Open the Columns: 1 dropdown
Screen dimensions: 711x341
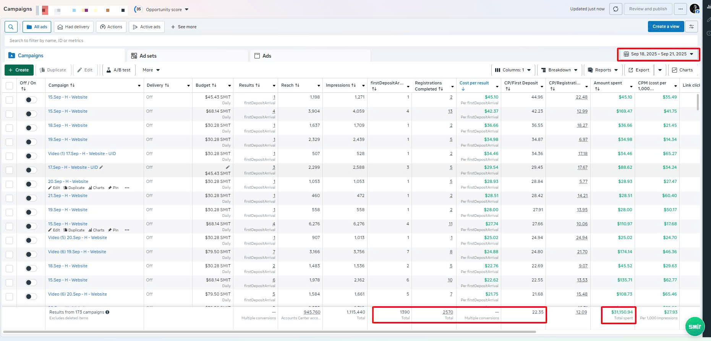(513, 70)
